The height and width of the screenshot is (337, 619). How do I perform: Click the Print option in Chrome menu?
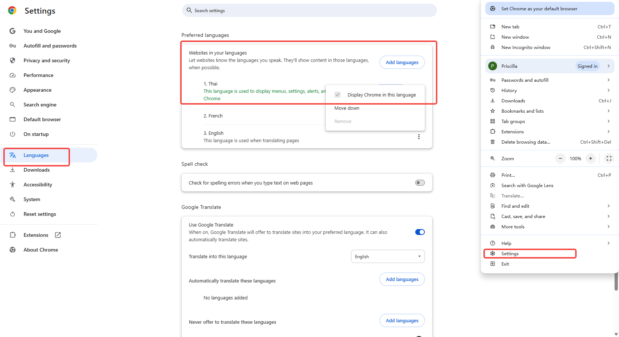pos(508,175)
